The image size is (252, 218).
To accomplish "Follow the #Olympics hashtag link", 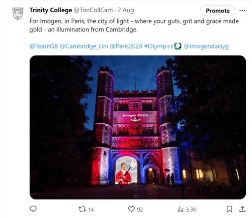I will [158, 46].
